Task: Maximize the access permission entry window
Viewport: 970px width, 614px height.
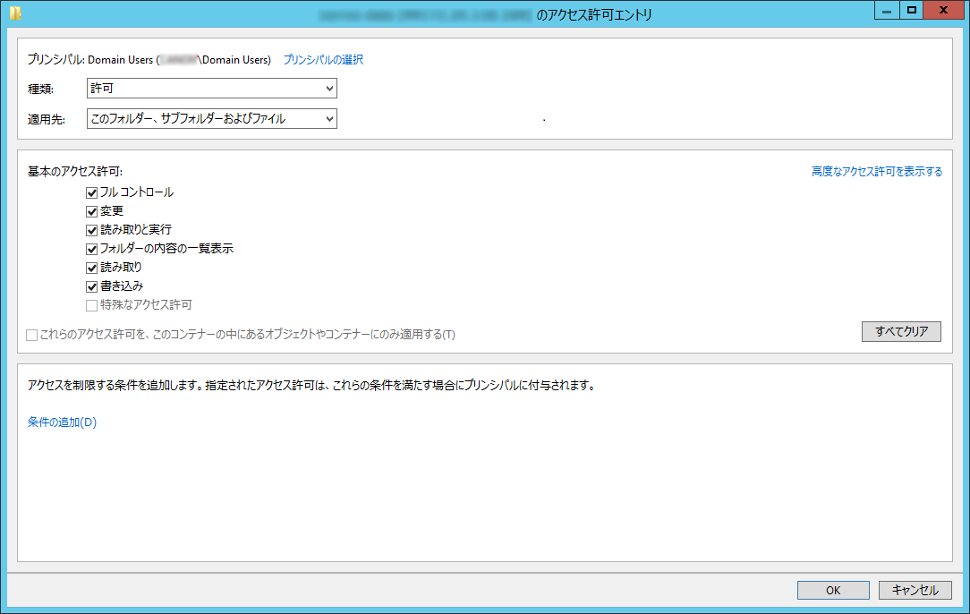Action: 911,11
